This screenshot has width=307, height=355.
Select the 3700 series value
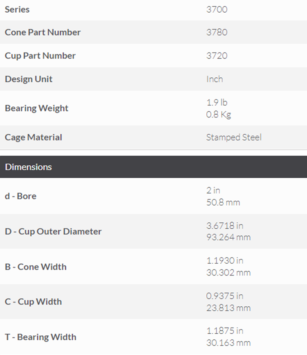(x=217, y=9)
